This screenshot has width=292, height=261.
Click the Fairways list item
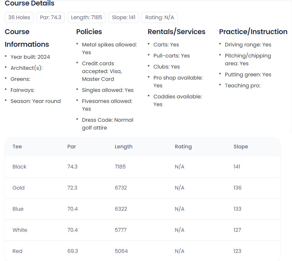point(22,90)
